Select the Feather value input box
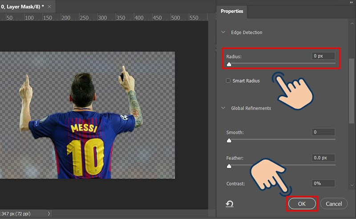Viewport: 356px width, 219px height. tap(323, 158)
